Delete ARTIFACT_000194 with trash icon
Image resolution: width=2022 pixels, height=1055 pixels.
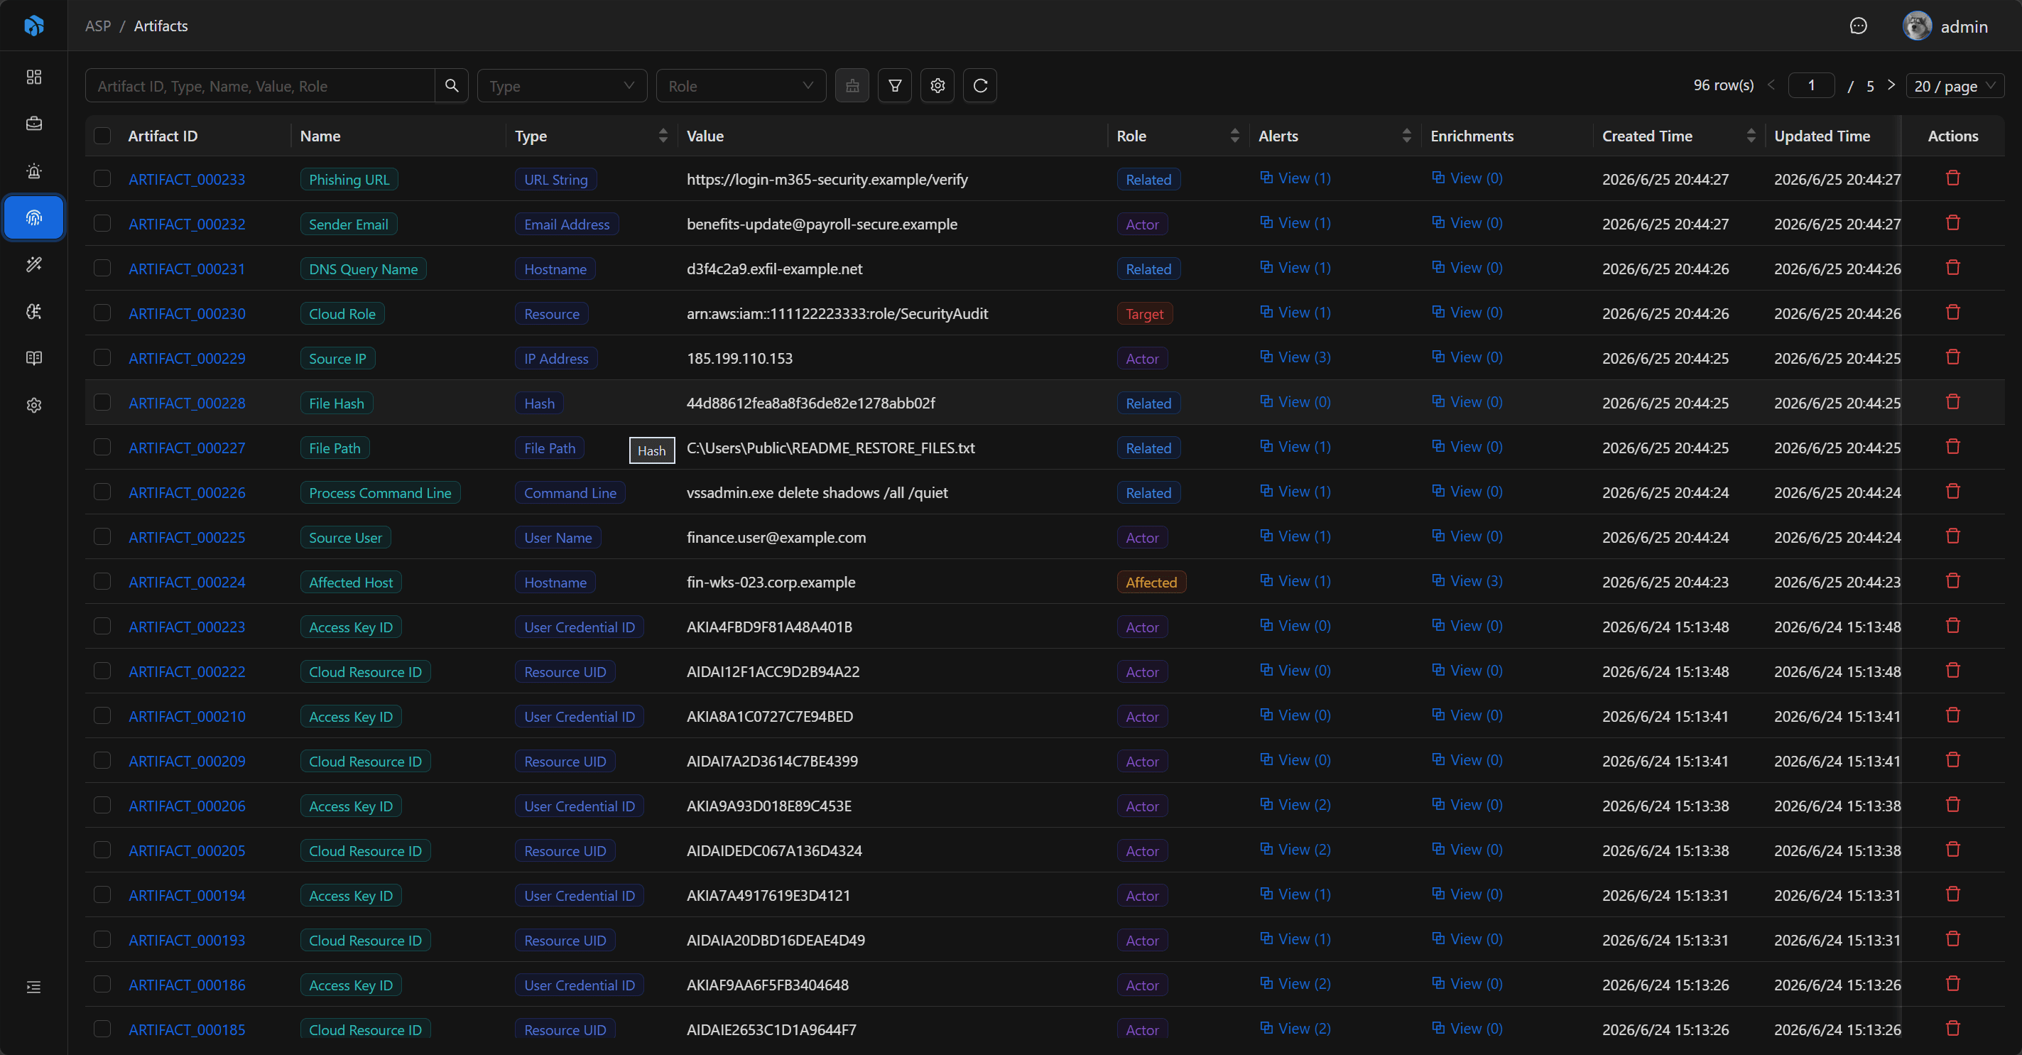tap(1953, 894)
